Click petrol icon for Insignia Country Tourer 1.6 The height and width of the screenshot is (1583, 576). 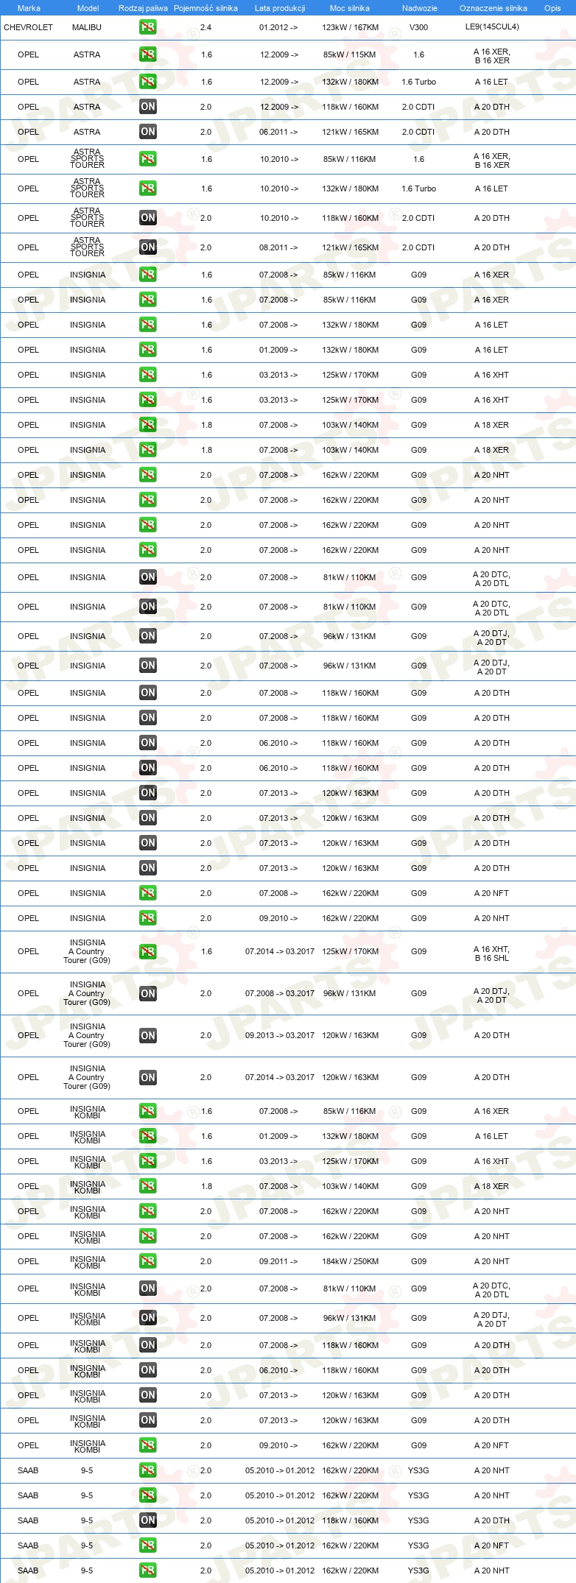(x=147, y=951)
